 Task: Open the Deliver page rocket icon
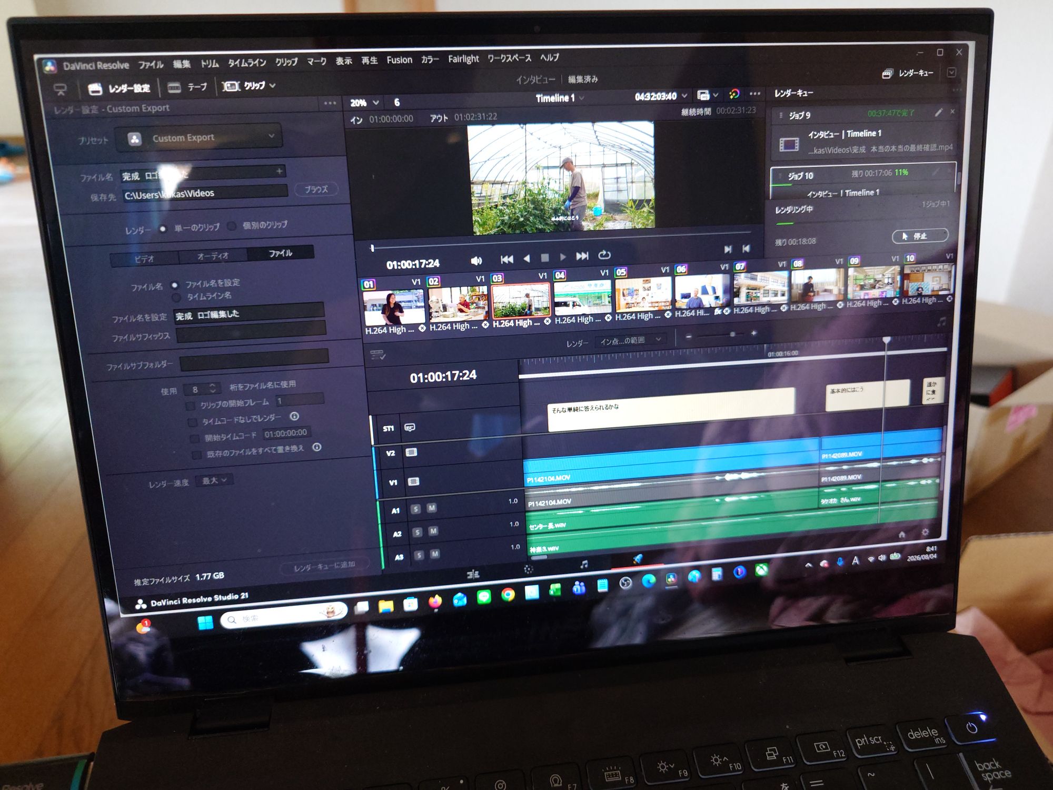[x=637, y=560]
